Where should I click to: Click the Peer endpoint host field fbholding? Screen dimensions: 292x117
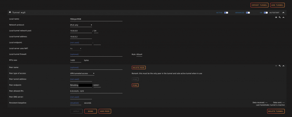pyautogui.click(x=81, y=85)
